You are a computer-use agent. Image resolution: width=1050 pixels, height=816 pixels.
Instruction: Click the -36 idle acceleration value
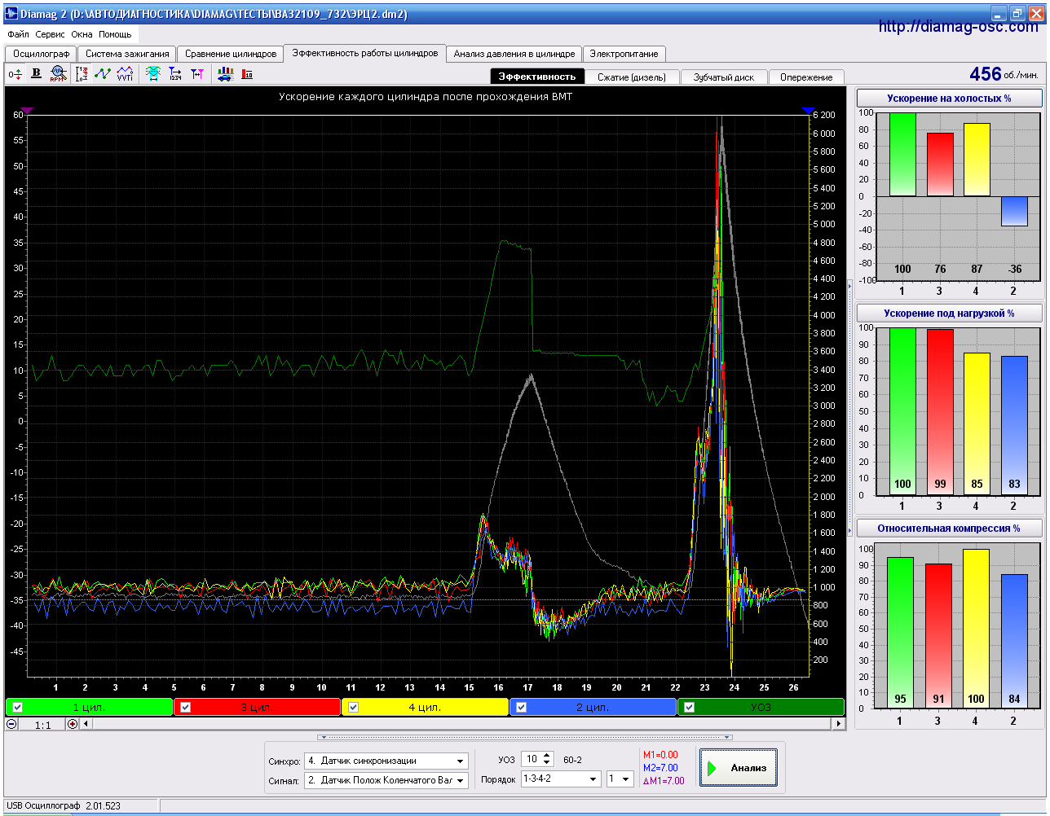[x=1014, y=269]
